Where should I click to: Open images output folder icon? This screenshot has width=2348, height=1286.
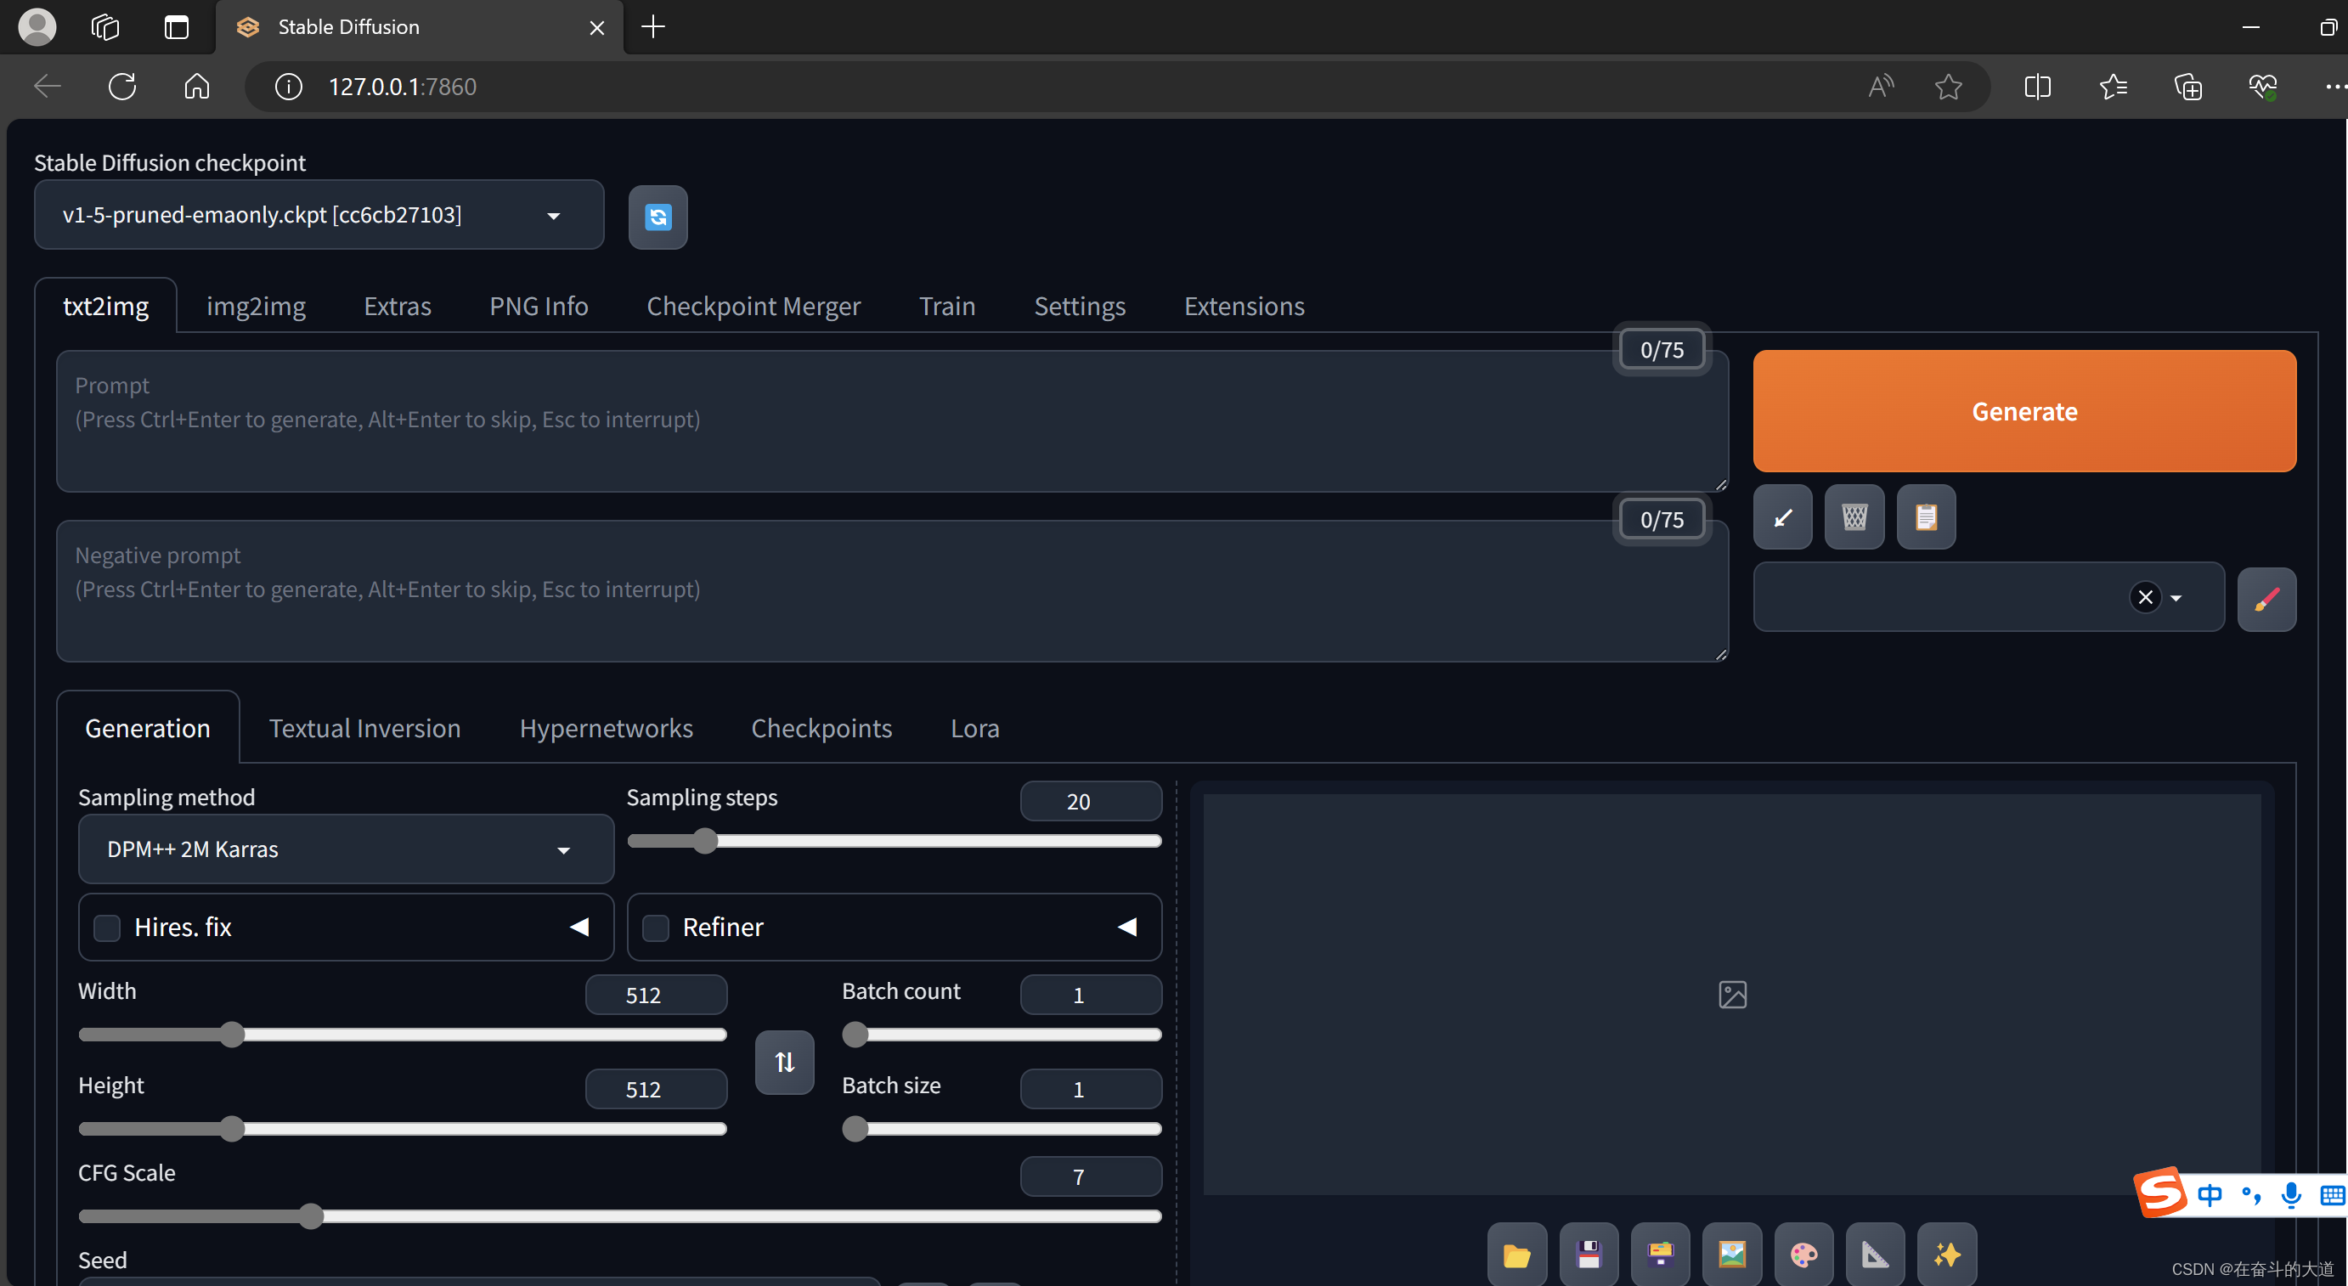(1516, 1255)
